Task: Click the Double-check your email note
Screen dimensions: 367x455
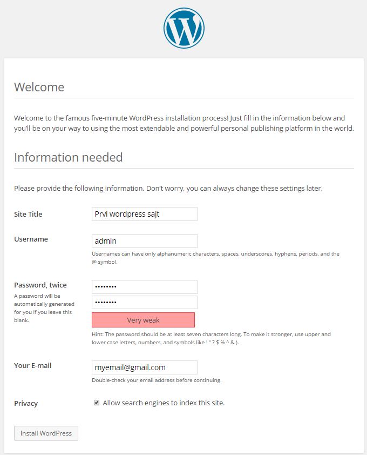Action: 157,380
